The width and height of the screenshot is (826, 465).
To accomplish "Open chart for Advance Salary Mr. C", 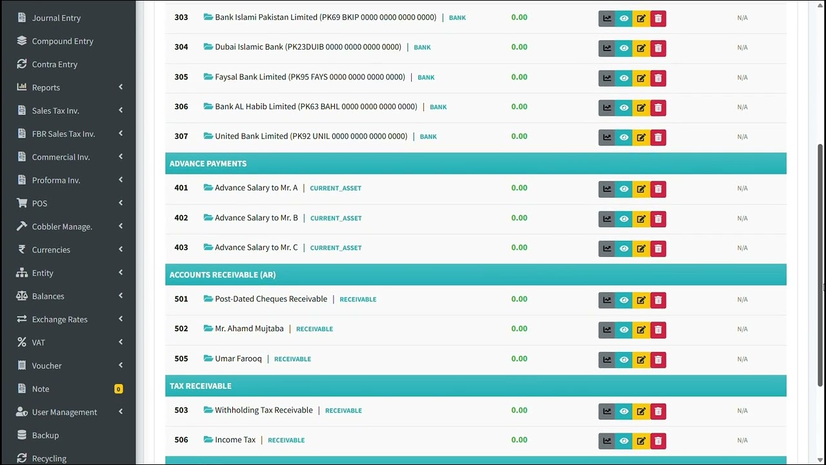I will [x=607, y=249].
